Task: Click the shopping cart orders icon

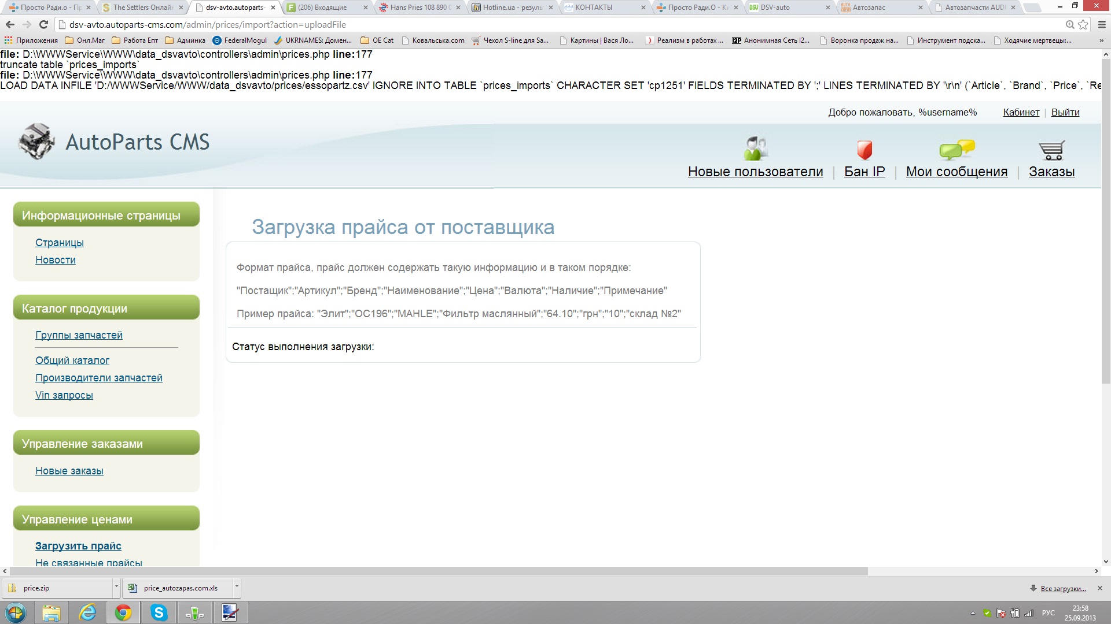Action: (1051, 150)
